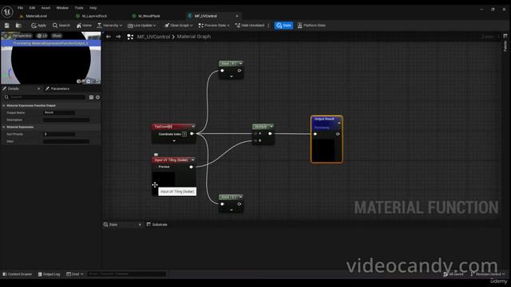Open Search in the material editor toolbar

[61, 26]
